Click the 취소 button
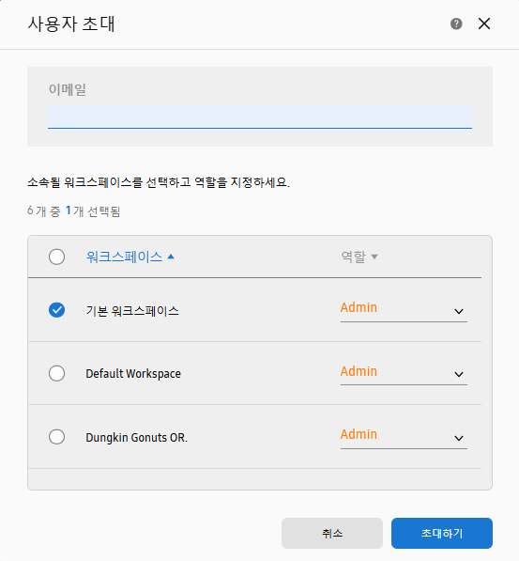Image resolution: width=519 pixels, height=561 pixels. click(x=332, y=533)
